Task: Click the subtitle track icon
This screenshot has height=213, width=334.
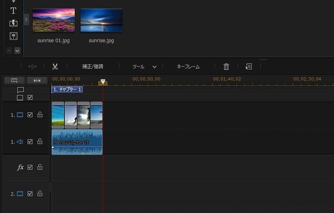Action: click(x=20, y=98)
